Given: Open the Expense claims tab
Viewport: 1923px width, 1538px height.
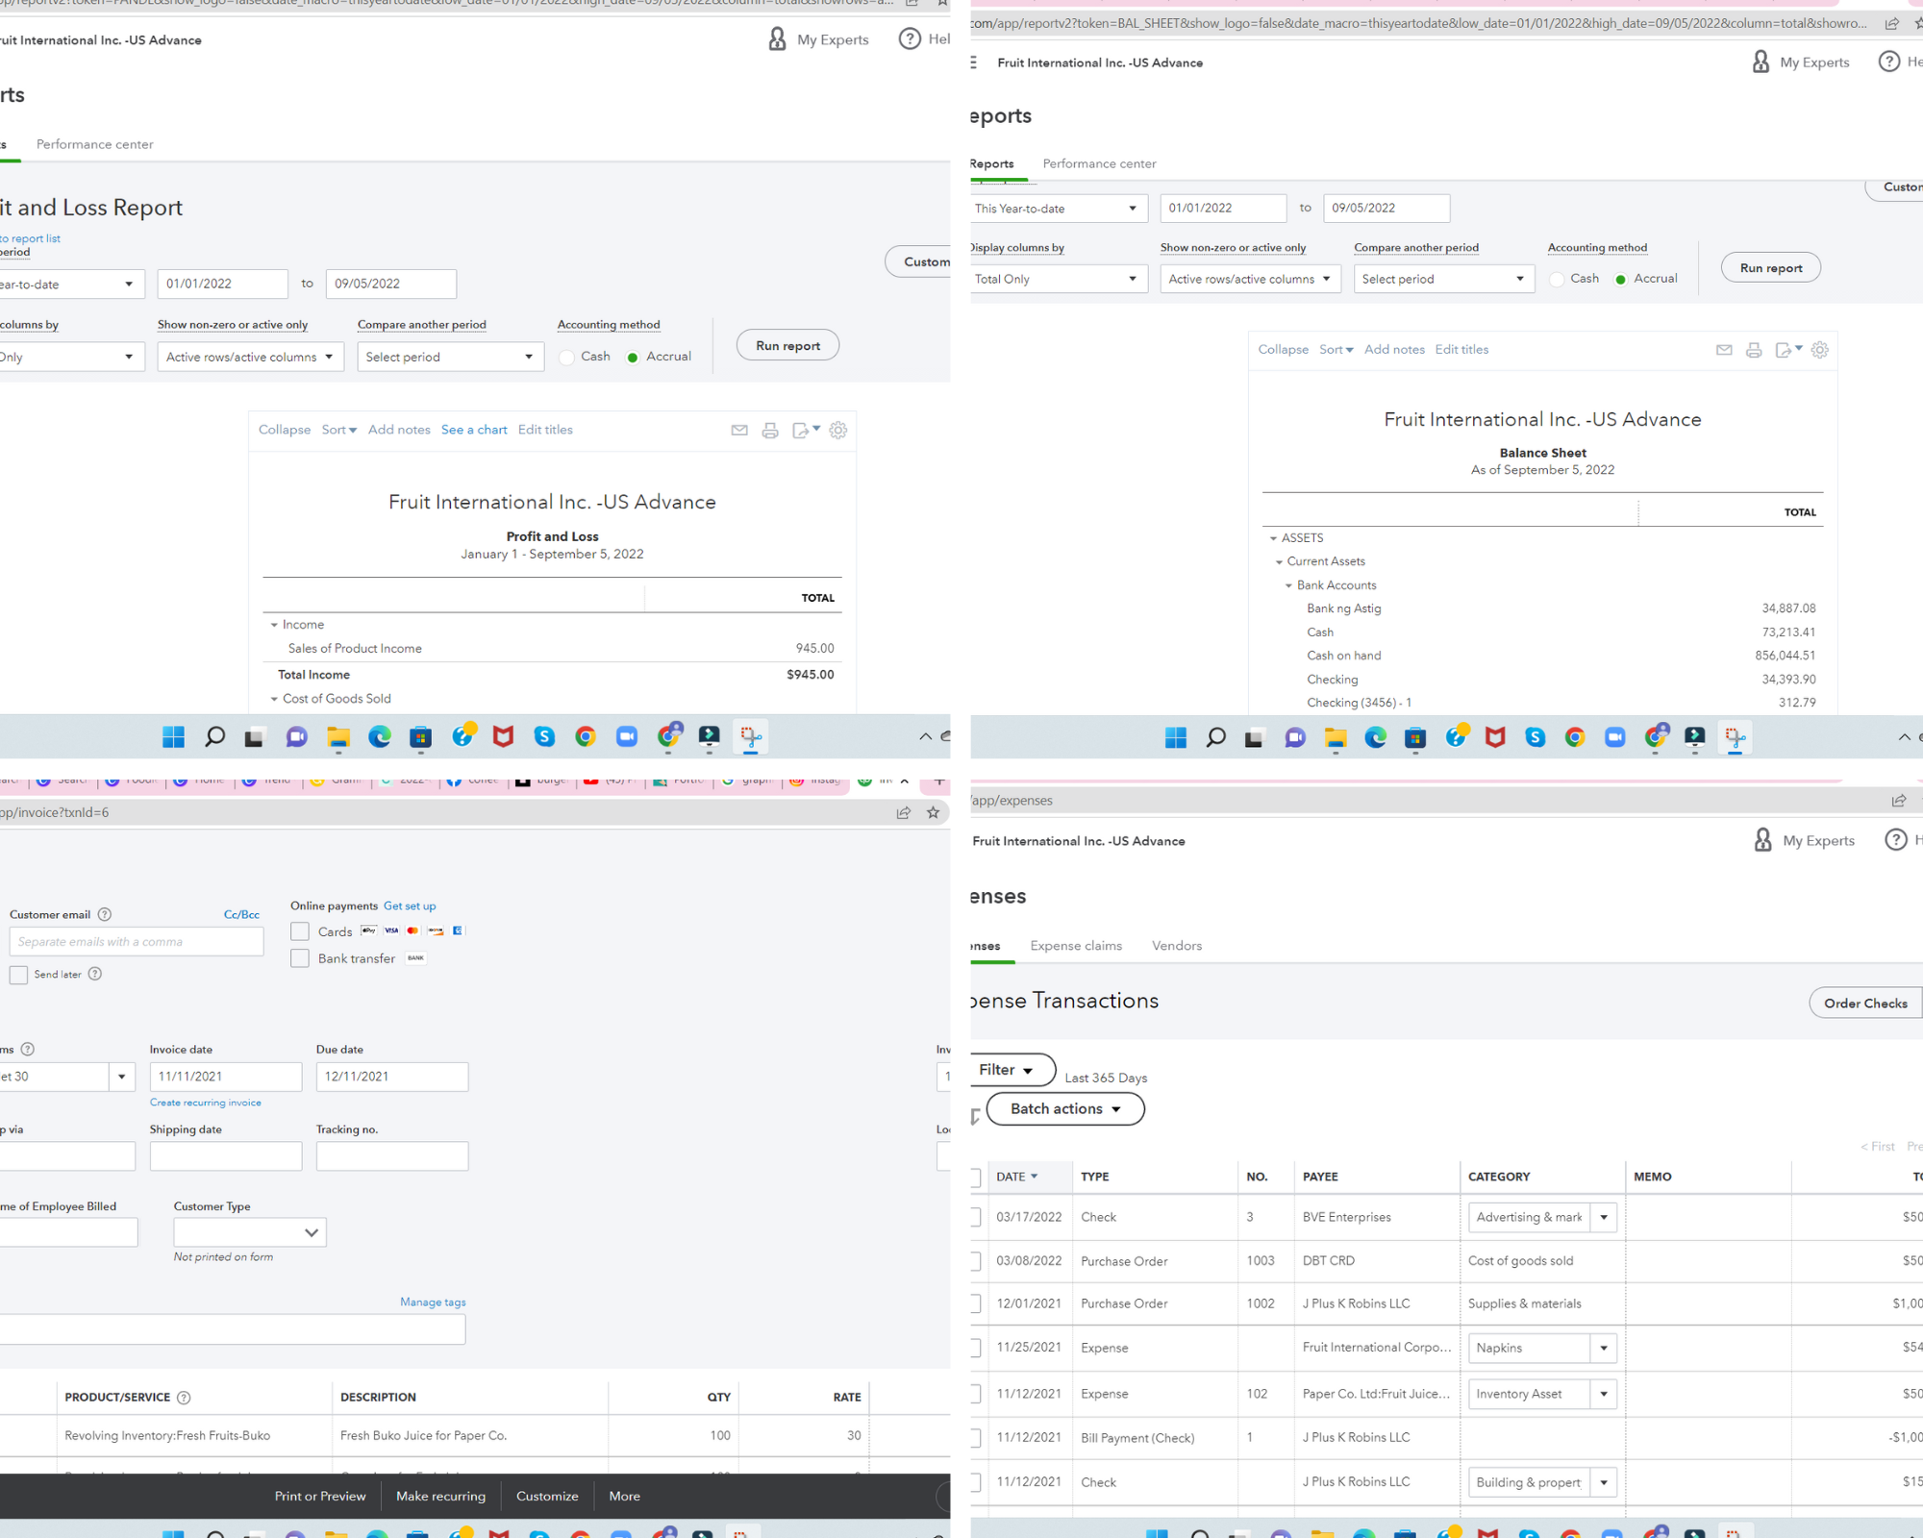Looking at the screenshot, I should [x=1076, y=946].
